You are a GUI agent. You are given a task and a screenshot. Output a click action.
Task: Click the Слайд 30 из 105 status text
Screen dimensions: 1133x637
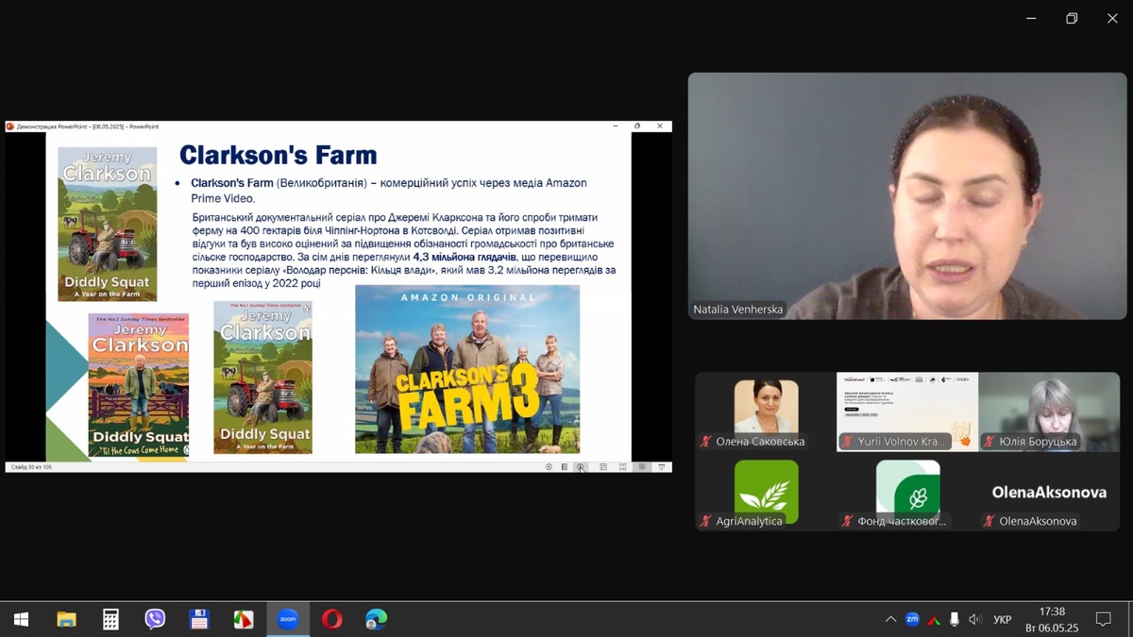tap(31, 467)
